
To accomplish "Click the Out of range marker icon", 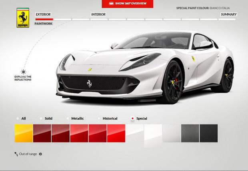I will point(16,154).
